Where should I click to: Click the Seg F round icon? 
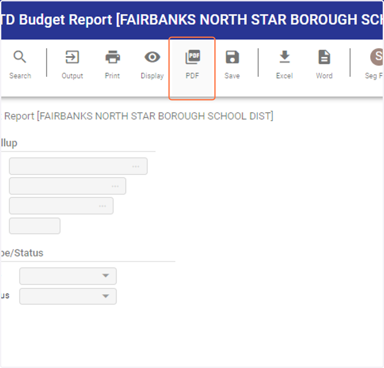coord(376,57)
